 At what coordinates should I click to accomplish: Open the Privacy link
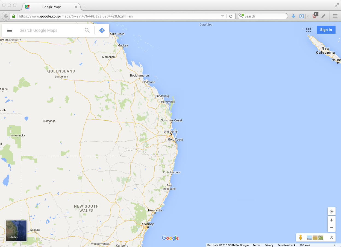[x=269, y=245]
